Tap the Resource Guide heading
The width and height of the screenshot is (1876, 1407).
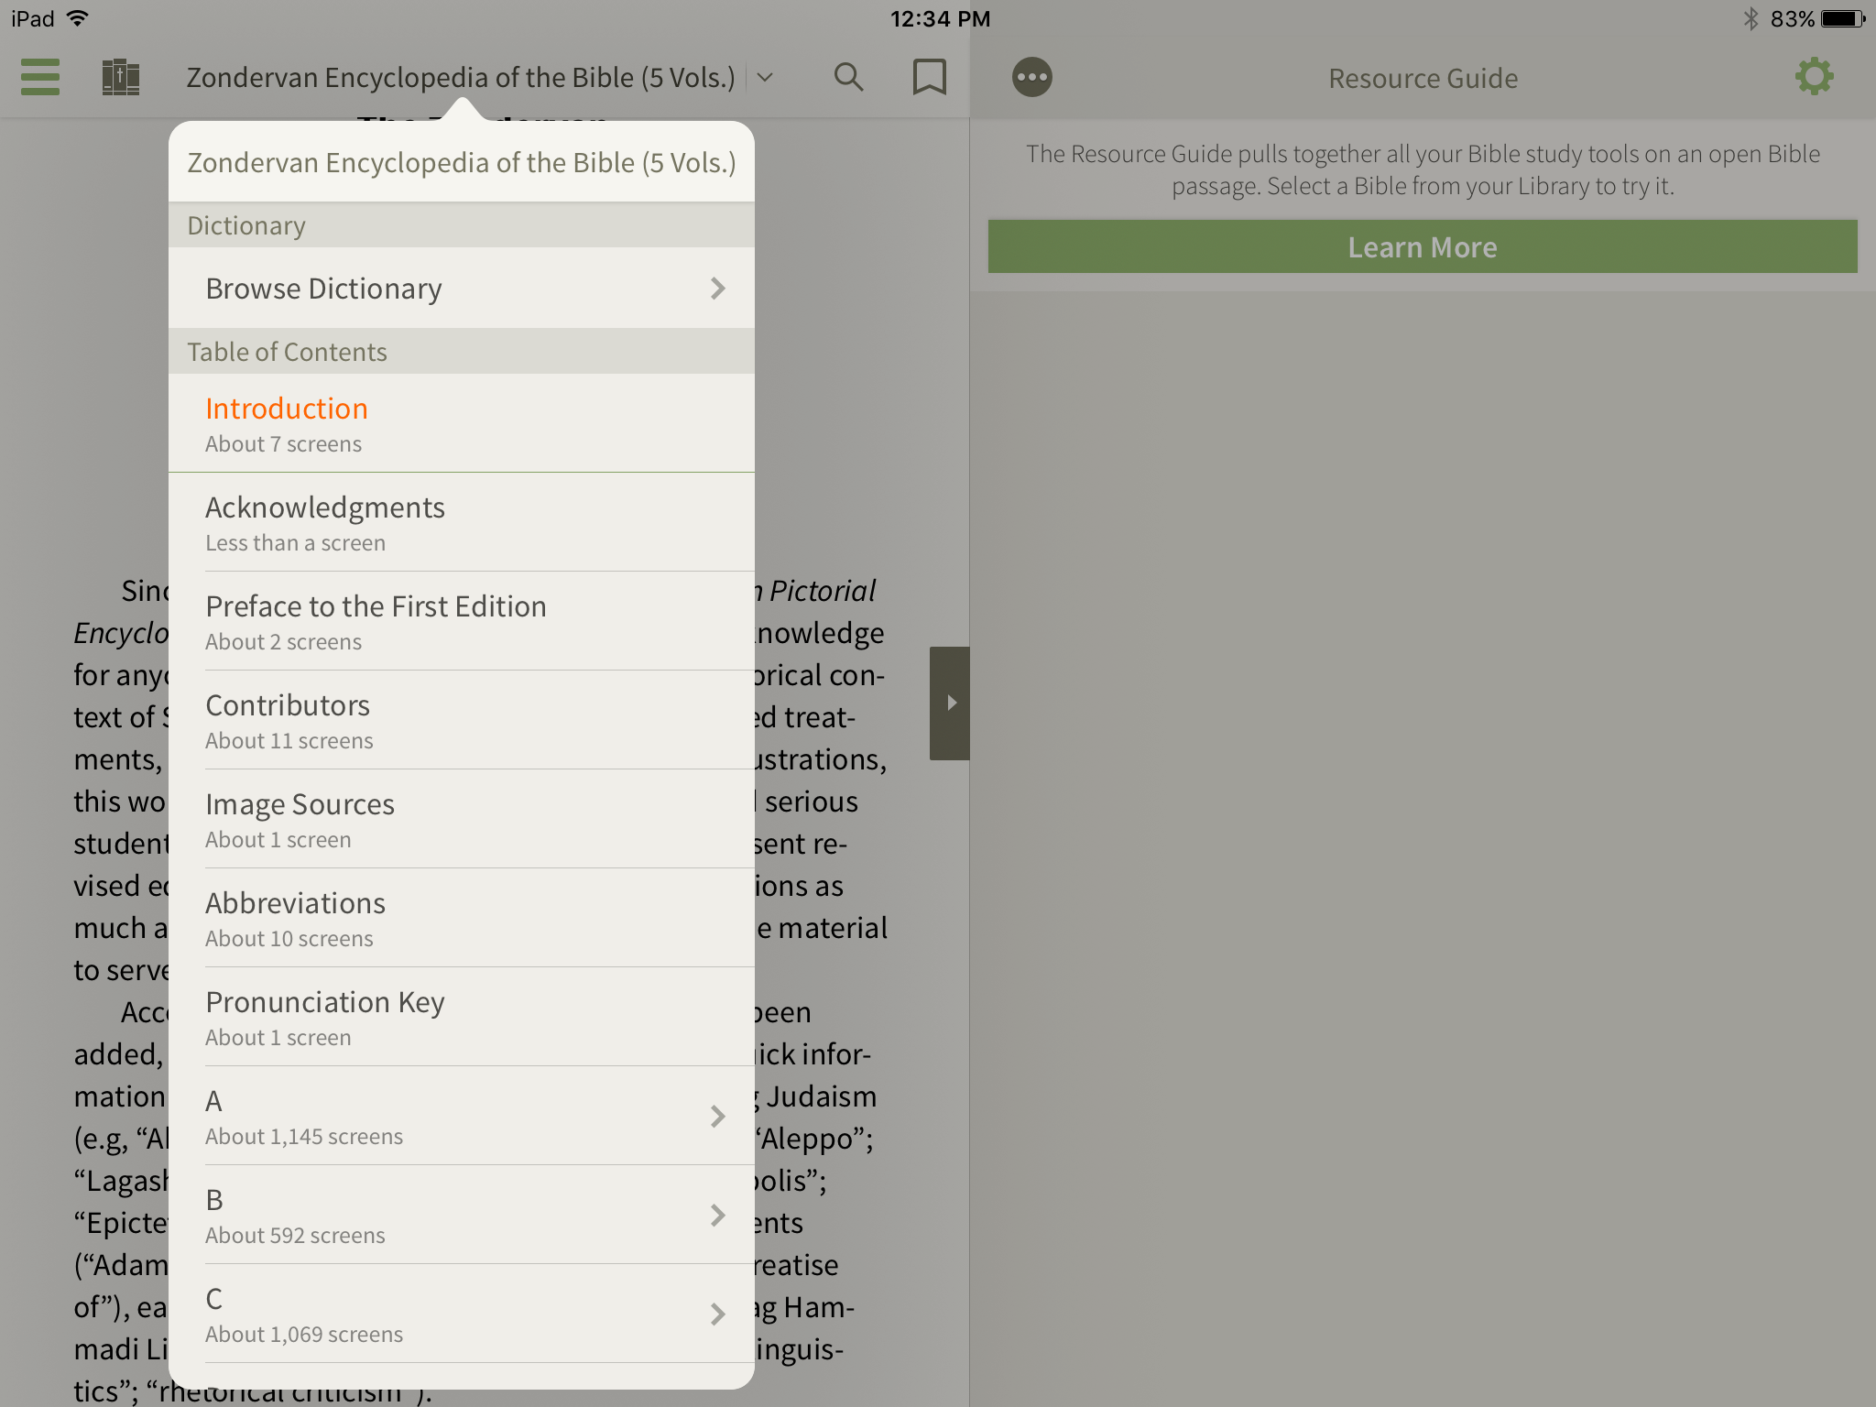tap(1423, 79)
